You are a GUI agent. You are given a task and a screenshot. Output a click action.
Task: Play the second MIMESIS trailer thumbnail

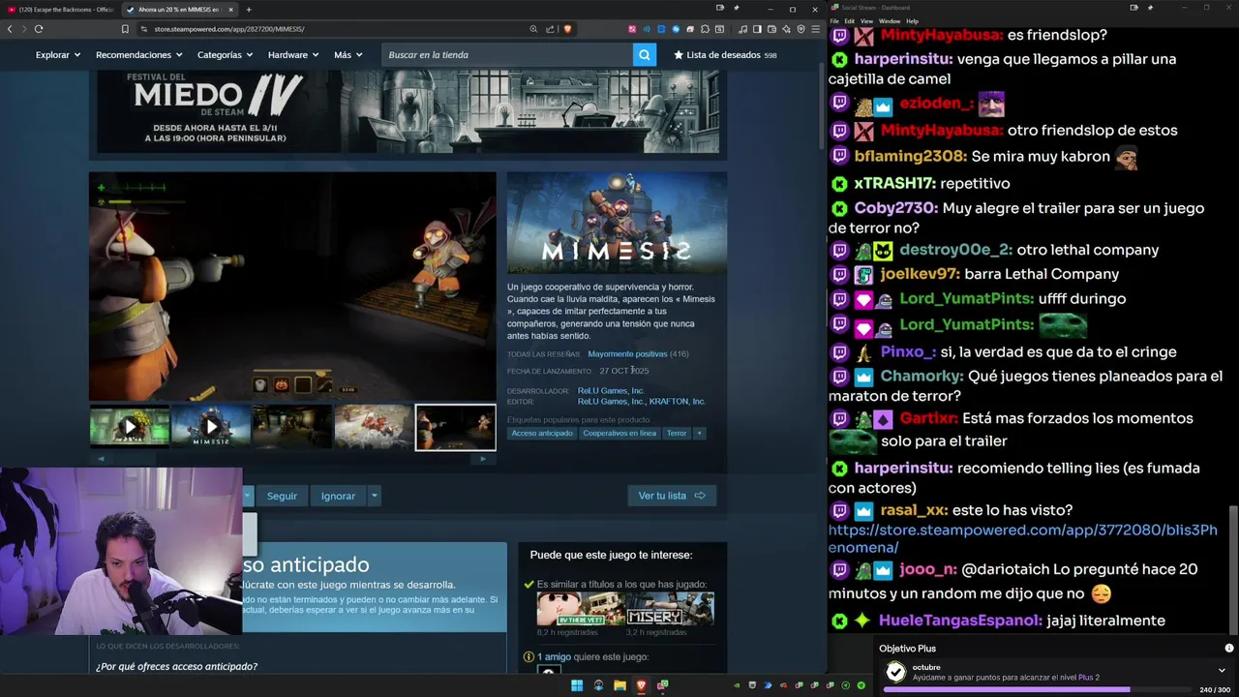click(x=211, y=427)
